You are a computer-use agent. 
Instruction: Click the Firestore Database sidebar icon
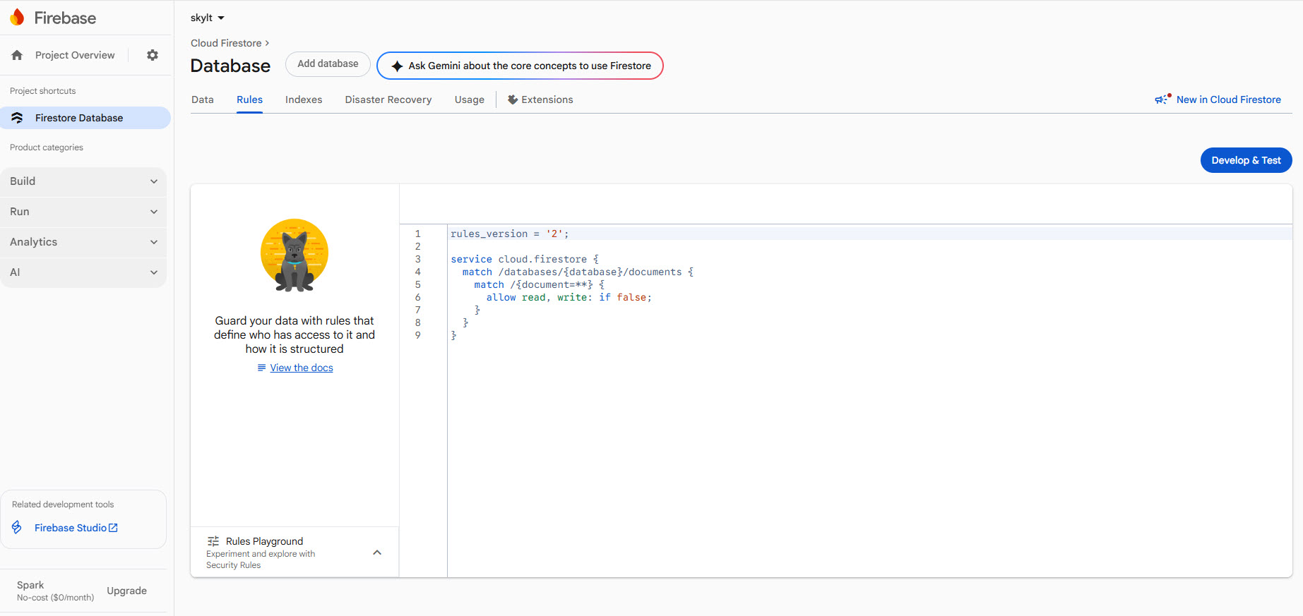(17, 118)
